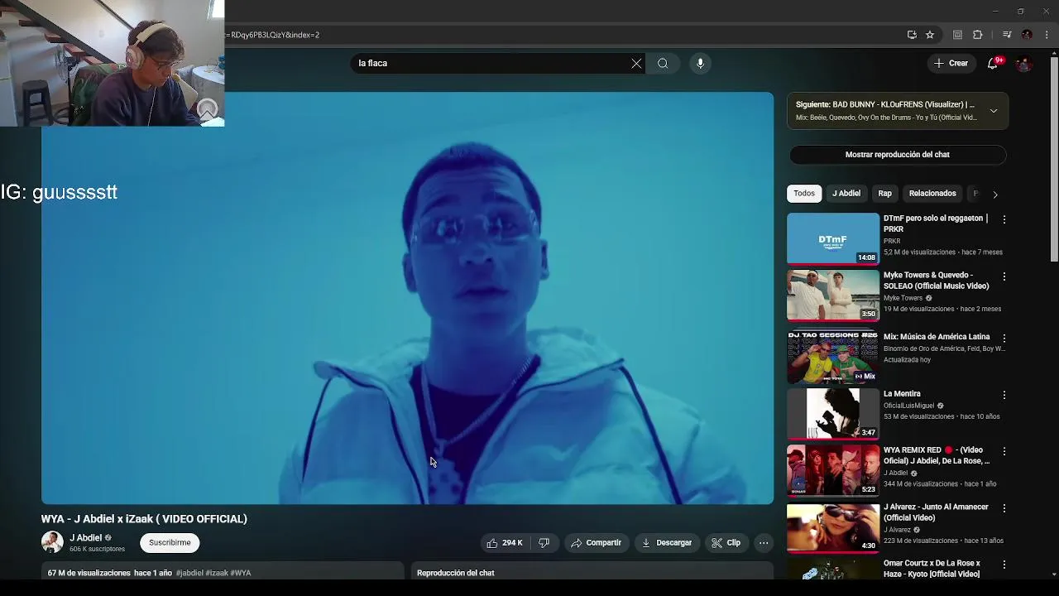Open DTmF pero solo el reggaeton thumbnail
The height and width of the screenshot is (596, 1059).
(x=833, y=238)
